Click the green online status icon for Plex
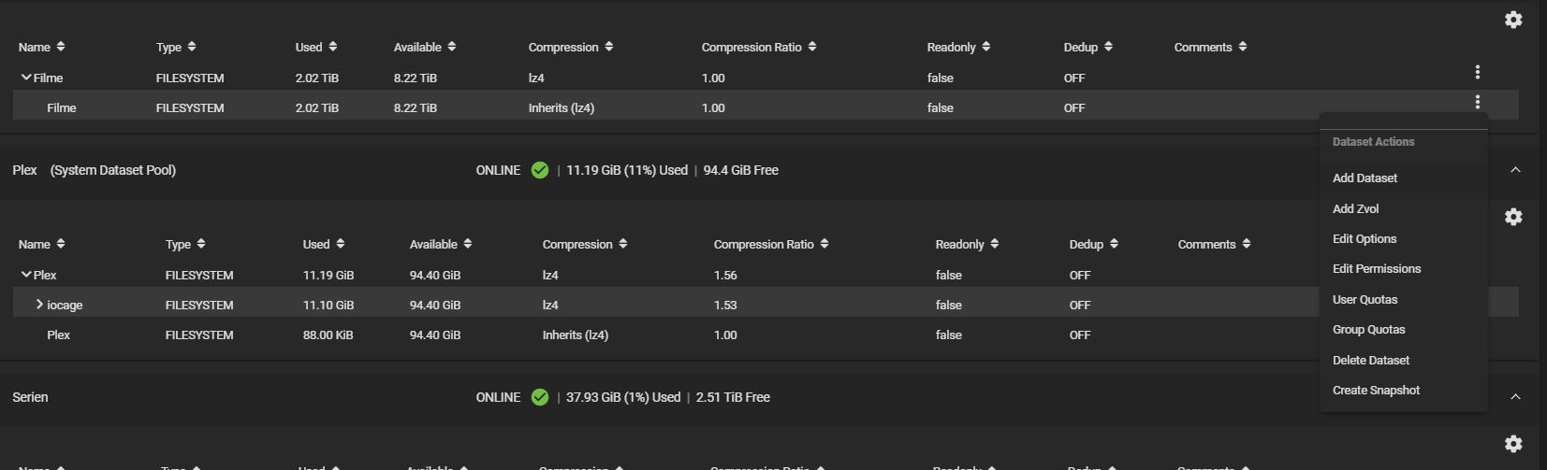The height and width of the screenshot is (470, 1547). coord(540,170)
